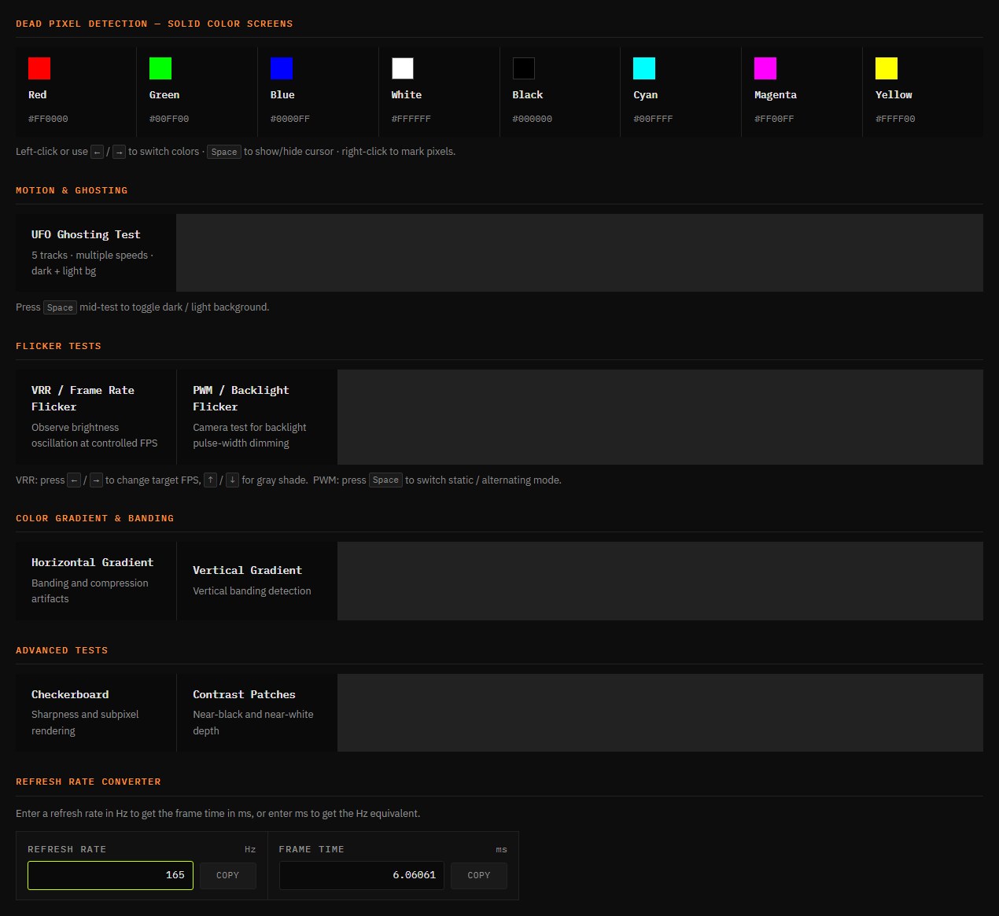The height and width of the screenshot is (916, 999).
Task: Click the VRR left arrow key hint
Action: (74, 480)
